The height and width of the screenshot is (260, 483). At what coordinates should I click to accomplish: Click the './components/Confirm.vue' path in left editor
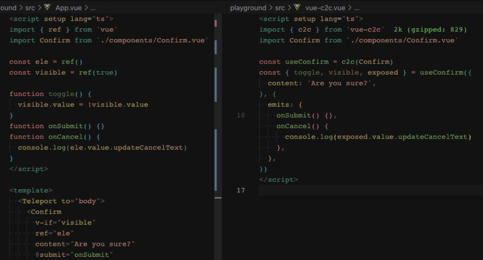click(x=152, y=40)
